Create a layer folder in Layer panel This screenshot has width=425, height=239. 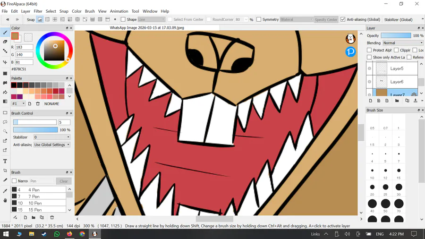[x=397, y=101]
